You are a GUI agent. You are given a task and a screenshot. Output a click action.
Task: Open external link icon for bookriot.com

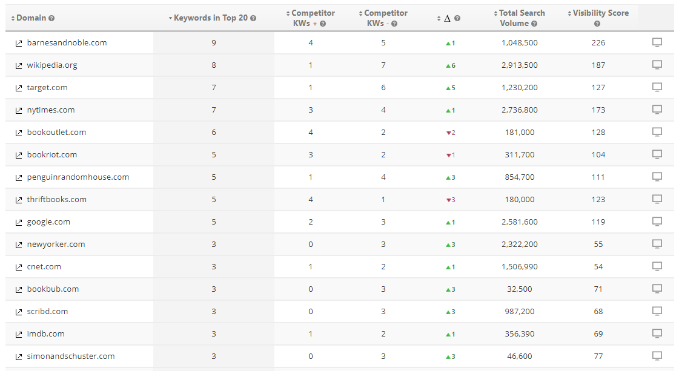pyautogui.click(x=19, y=155)
